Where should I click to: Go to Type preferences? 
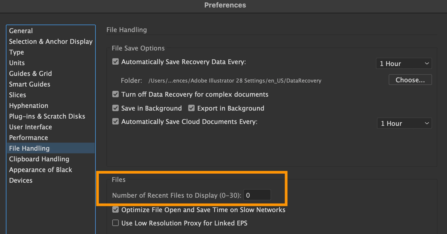(17, 52)
